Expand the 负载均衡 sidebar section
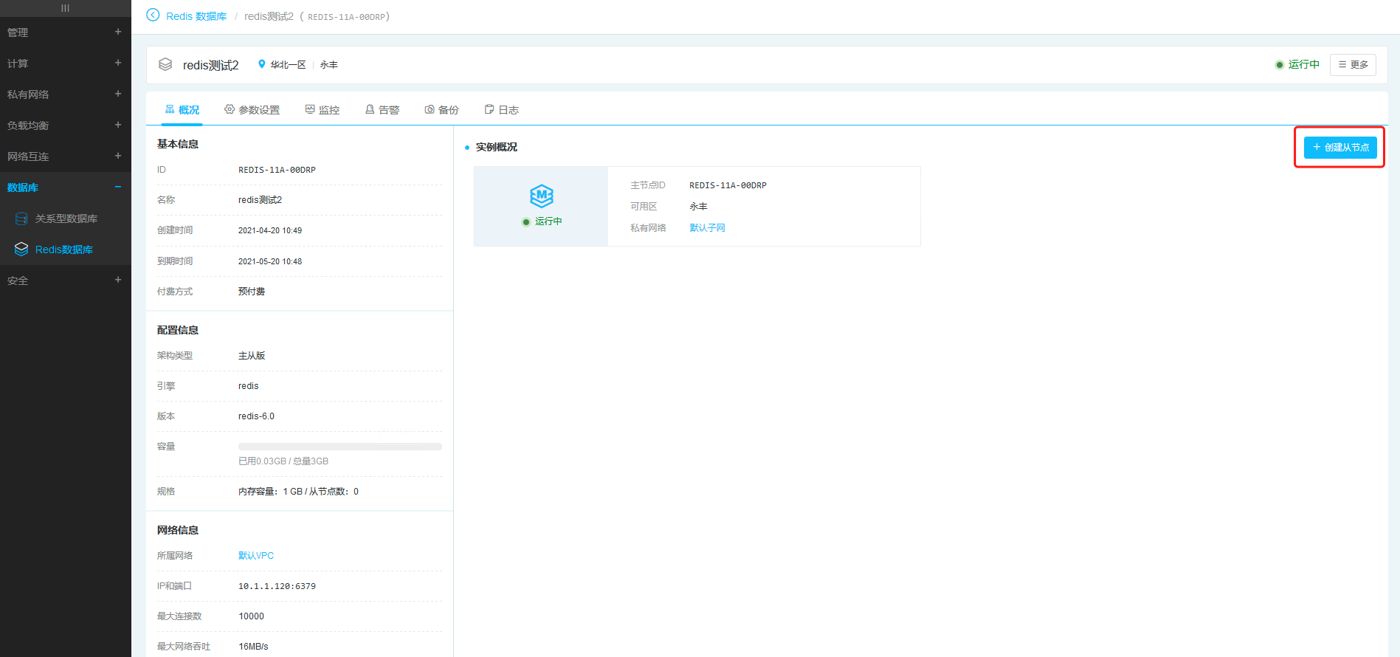The width and height of the screenshot is (1400, 657). 118,125
